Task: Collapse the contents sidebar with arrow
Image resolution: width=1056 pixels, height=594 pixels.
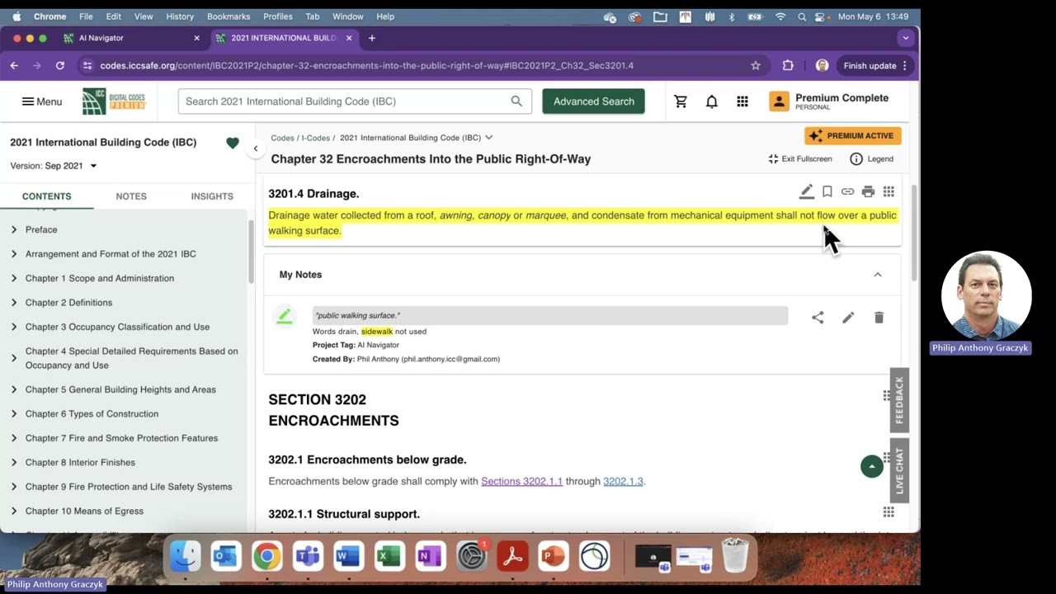Action: point(255,148)
